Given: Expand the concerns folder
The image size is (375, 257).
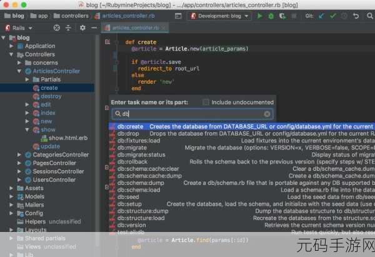Looking at the screenshot, I should pyautogui.click(x=19, y=63).
